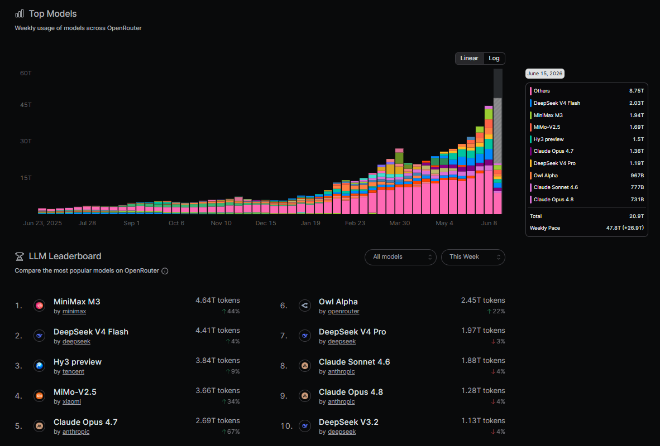This screenshot has height=446, width=660.
Task: Click the MiniMax M3 model logo
Action: [39, 306]
